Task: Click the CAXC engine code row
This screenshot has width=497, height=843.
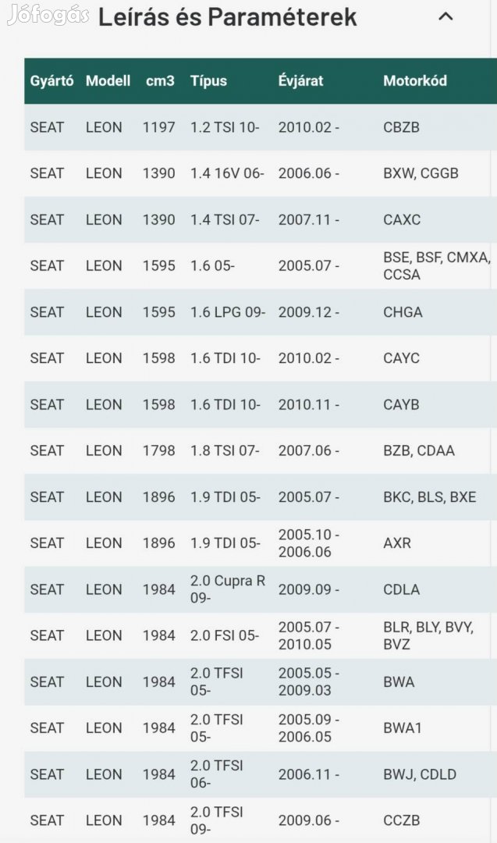Action: (x=261, y=219)
